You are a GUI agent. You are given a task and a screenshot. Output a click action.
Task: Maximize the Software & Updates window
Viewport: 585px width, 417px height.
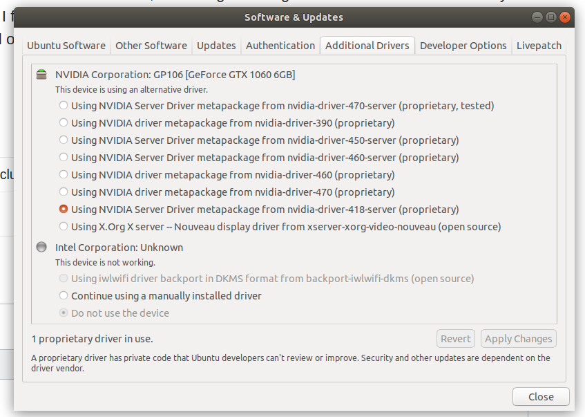pyautogui.click(x=551, y=17)
